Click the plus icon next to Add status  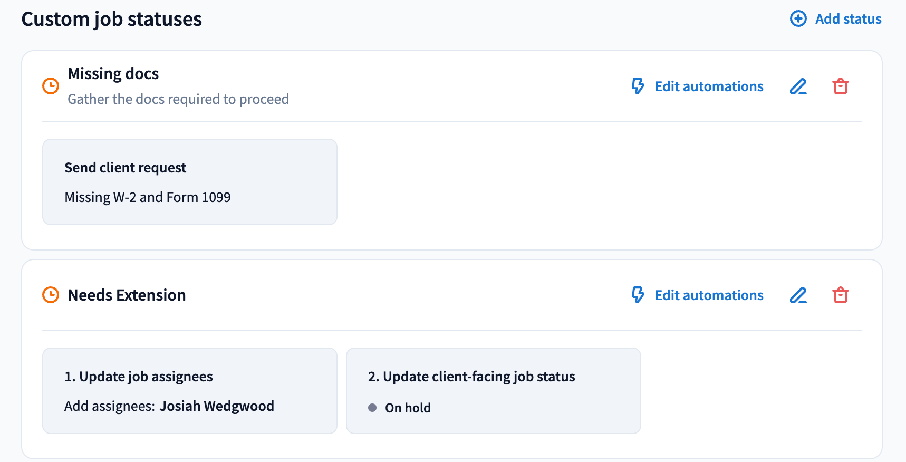pyautogui.click(x=798, y=19)
